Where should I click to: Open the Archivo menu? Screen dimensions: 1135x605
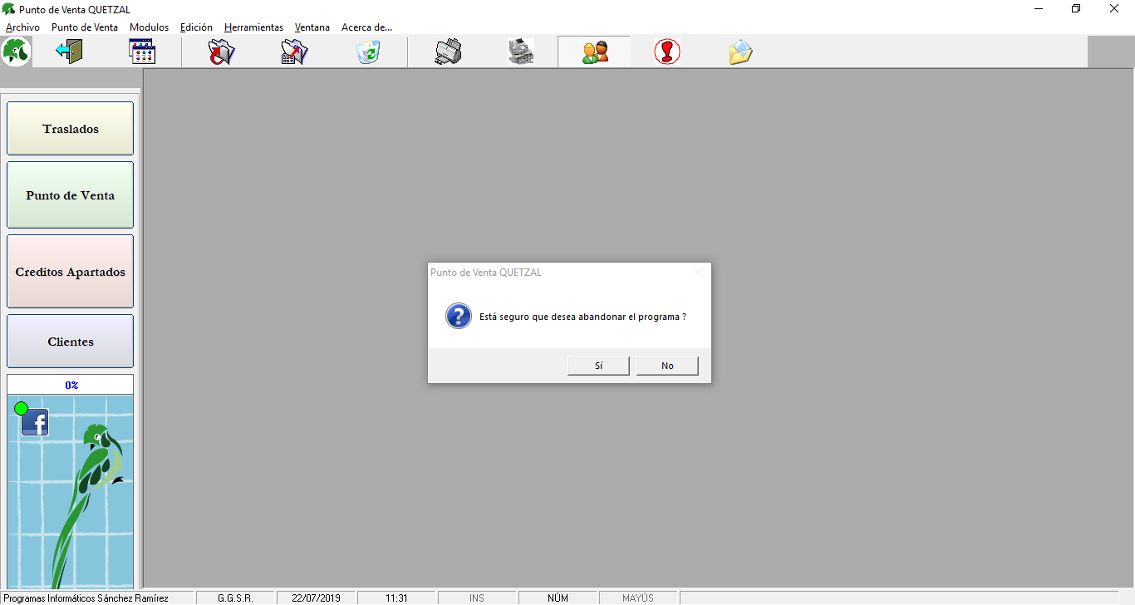coord(22,27)
